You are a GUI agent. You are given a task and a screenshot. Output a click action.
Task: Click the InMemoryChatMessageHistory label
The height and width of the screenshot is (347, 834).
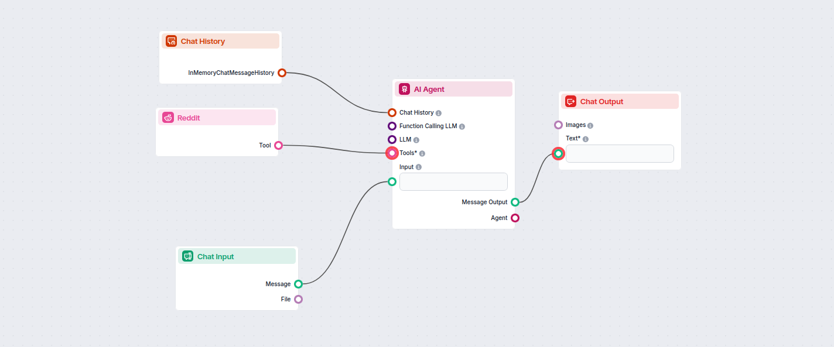(x=231, y=73)
